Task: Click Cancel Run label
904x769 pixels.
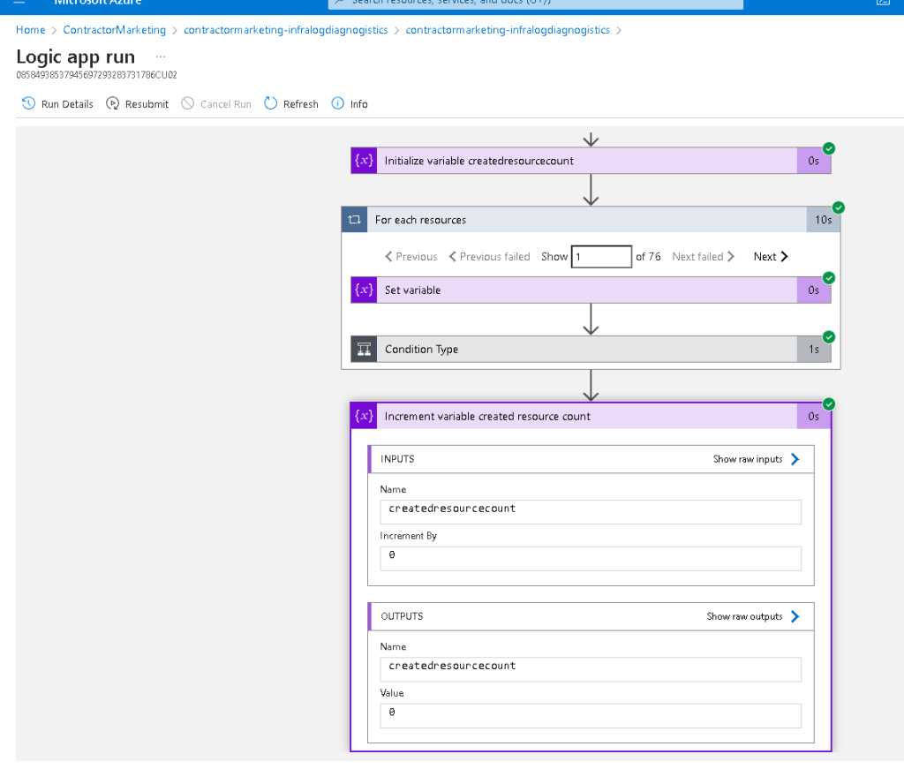Action: coord(225,104)
